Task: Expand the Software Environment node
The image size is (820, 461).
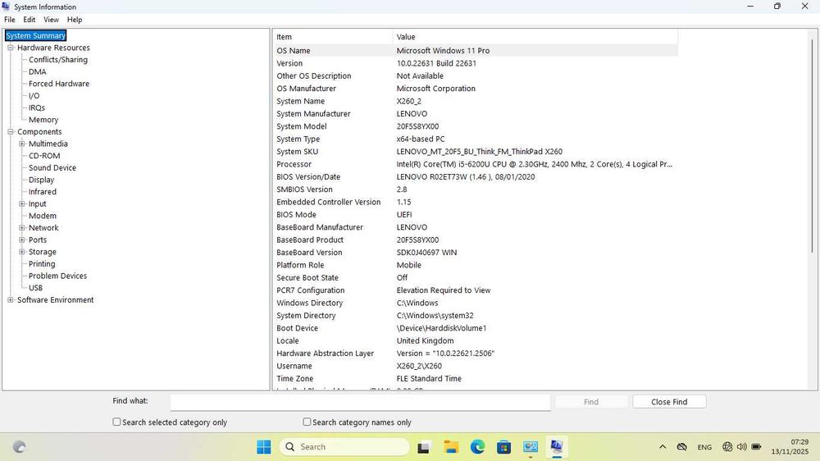Action: point(11,300)
